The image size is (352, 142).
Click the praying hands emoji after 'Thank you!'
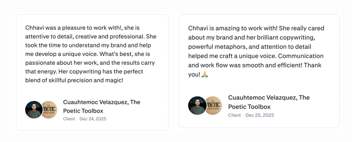coord(205,75)
